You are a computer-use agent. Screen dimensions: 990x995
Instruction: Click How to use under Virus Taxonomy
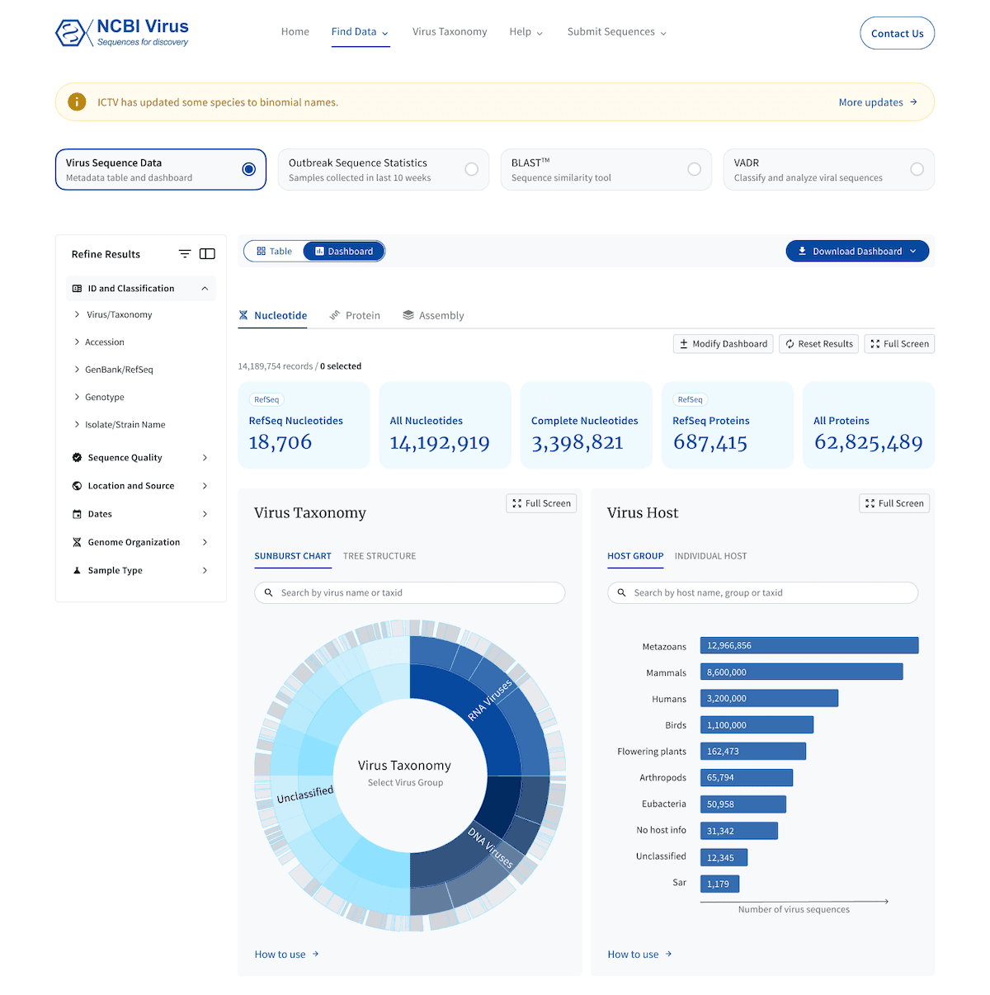[x=286, y=954]
